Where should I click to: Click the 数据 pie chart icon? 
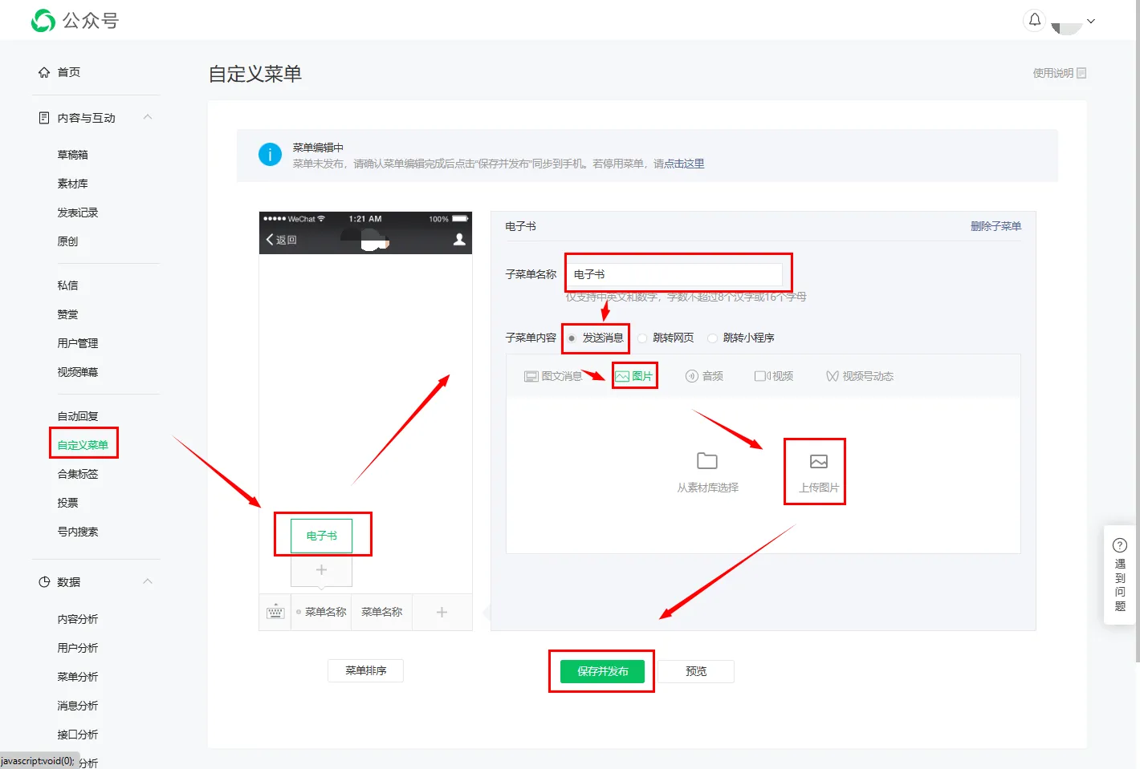point(44,582)
